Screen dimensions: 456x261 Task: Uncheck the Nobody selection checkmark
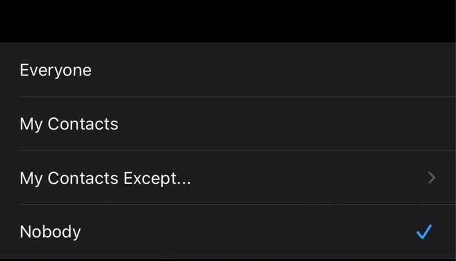click(424, 232)
